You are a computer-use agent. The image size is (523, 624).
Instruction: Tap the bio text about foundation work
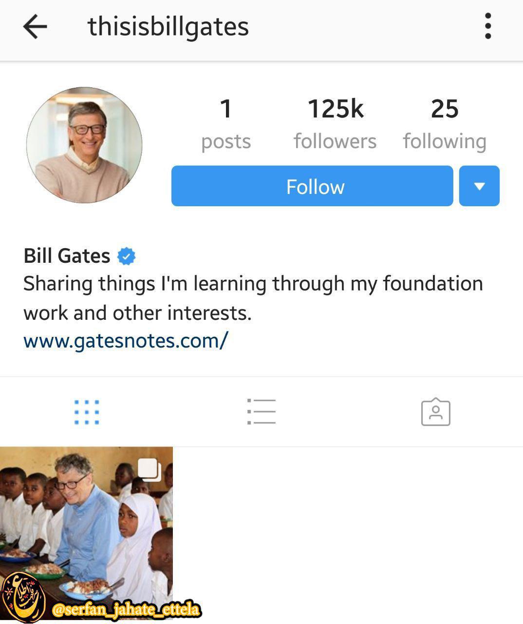tap(253, 298)
